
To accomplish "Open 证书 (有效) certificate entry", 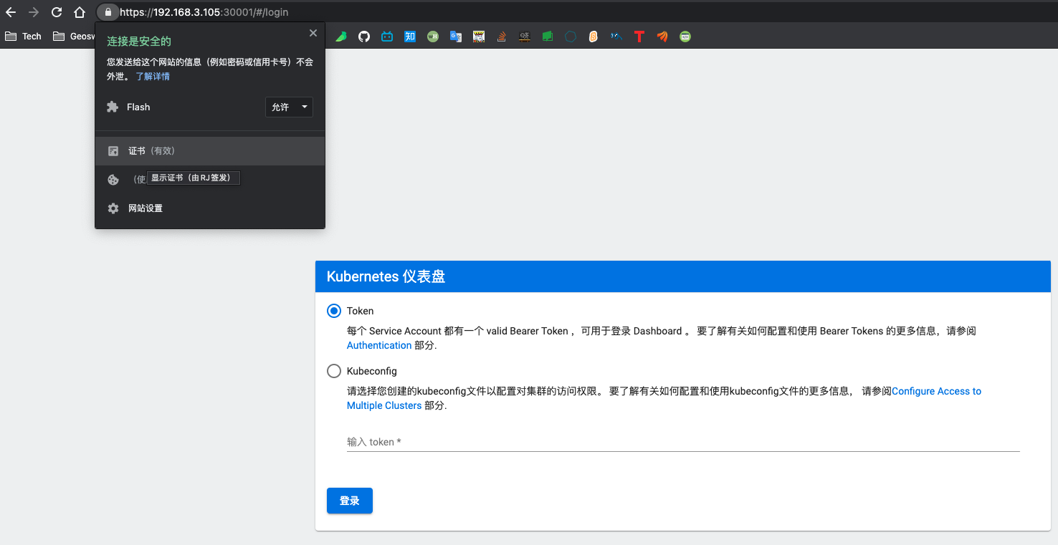I will click(210, 151).
